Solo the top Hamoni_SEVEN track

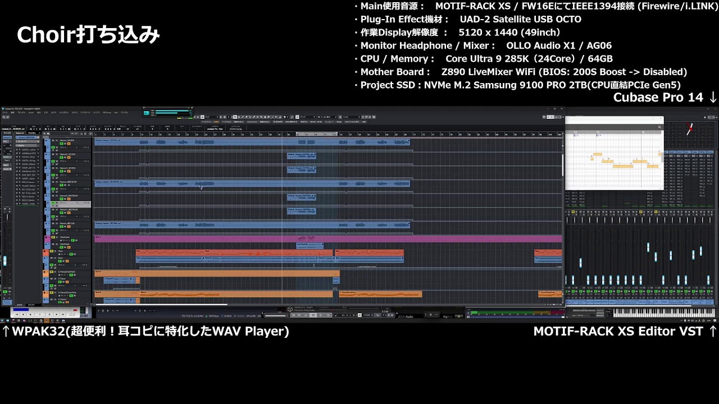tap(56, 140)
